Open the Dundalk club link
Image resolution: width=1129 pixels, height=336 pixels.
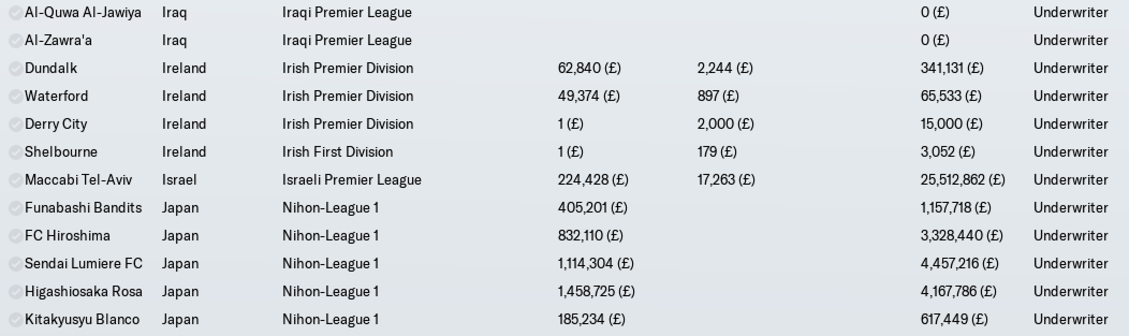(51, 68)
